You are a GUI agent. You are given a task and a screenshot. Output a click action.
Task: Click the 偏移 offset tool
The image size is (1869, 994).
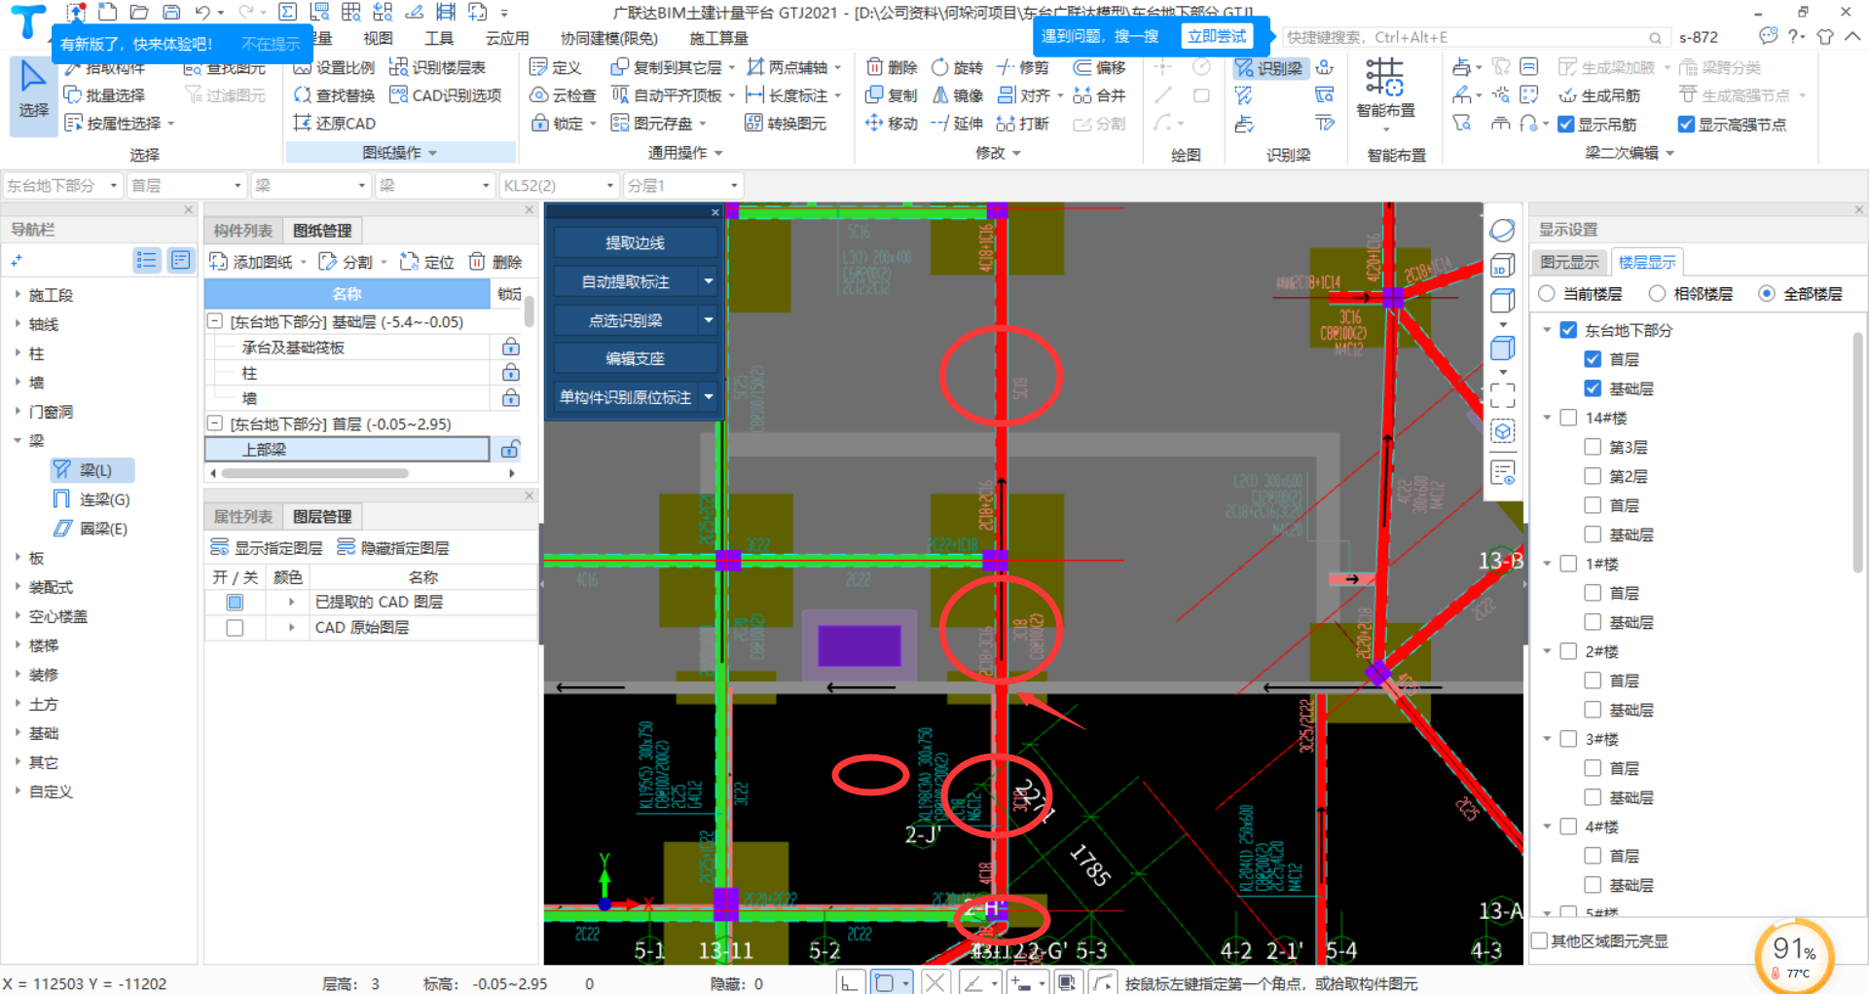1100,67
